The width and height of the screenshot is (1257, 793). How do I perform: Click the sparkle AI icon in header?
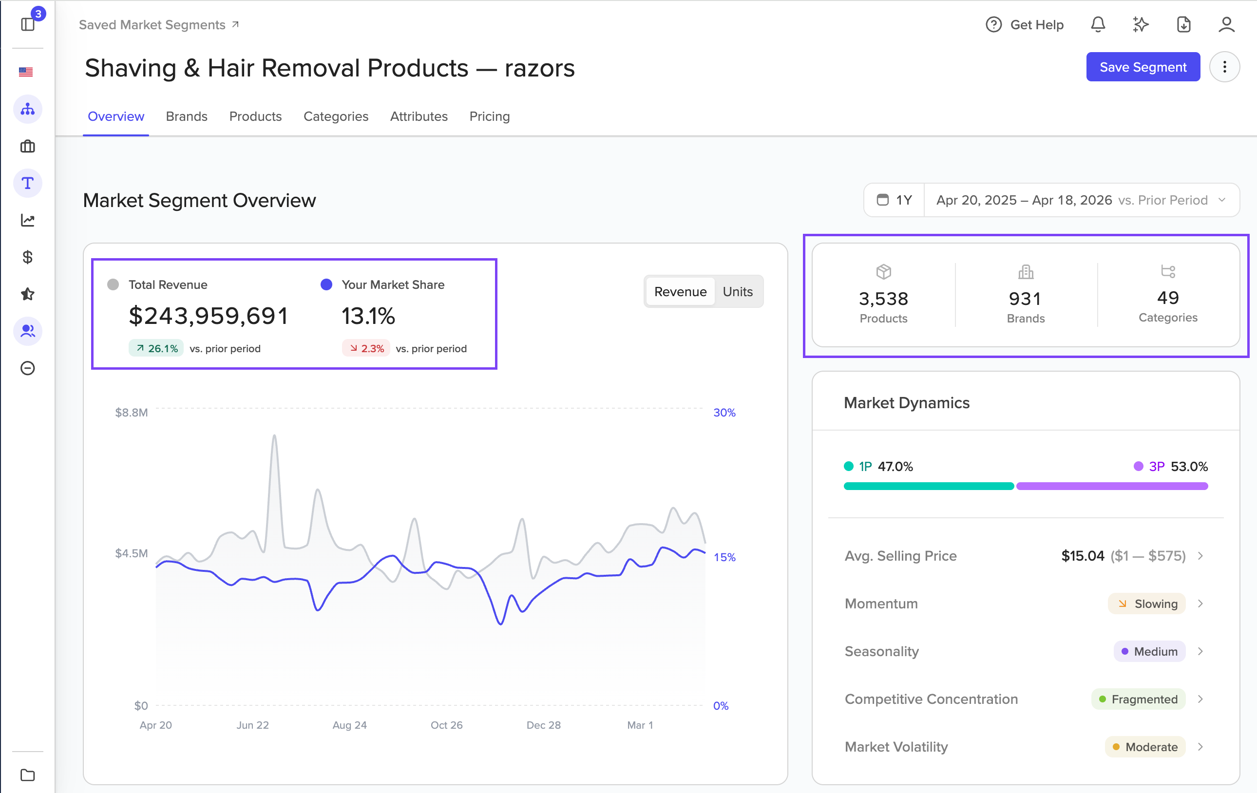[1141, 24]
